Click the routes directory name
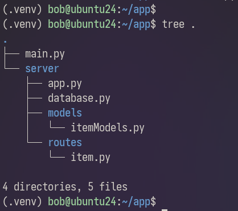Viewport: 238px width, 211px height. (65, 142)
